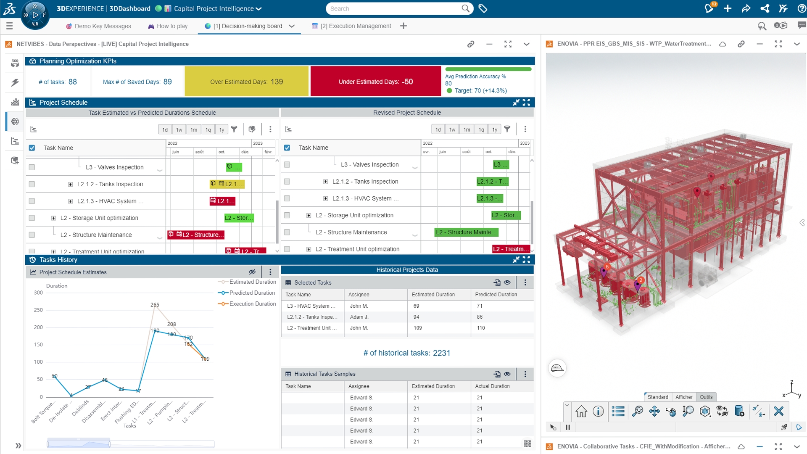Click the add plus icon in top bar

728,8
